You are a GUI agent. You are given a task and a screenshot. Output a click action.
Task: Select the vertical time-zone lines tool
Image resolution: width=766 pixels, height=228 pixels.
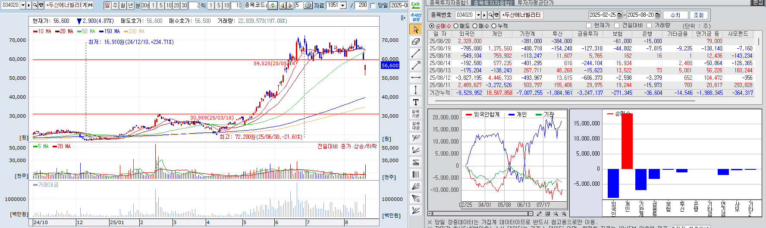tap(415, 174)
